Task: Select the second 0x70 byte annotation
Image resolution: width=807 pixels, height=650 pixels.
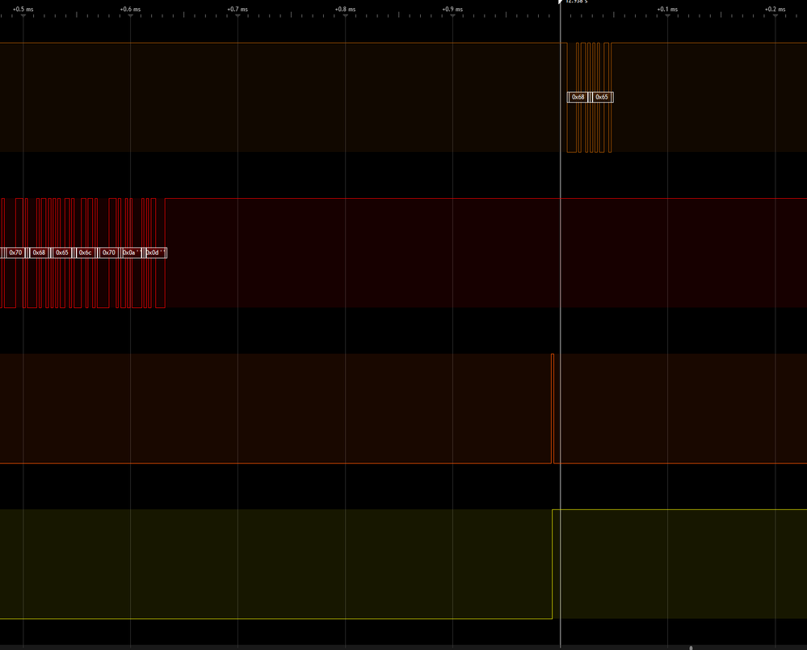Action: point(107,252)
